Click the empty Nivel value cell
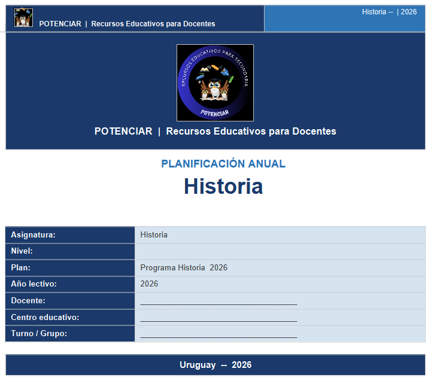 click(x=280, y=251)
